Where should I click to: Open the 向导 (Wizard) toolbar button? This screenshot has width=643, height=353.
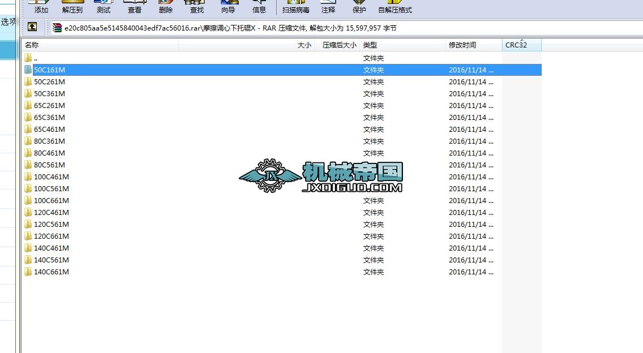point(228,7)
